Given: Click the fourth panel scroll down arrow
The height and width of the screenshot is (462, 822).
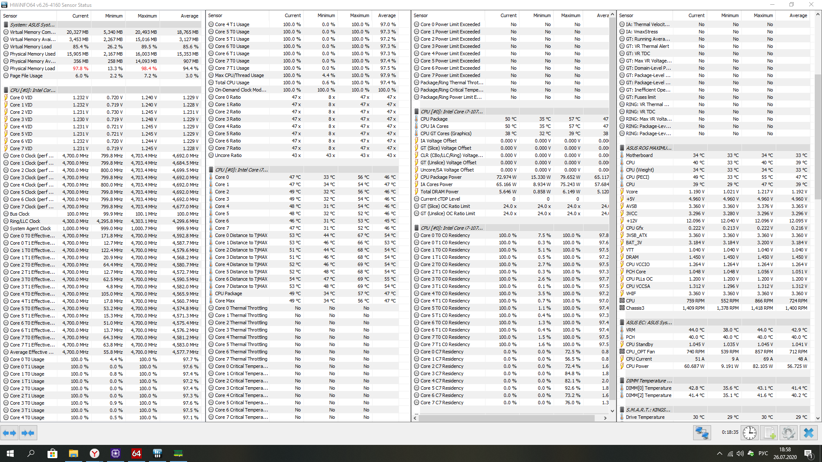Looking at the screenshot, I should (x=818, y=418).
